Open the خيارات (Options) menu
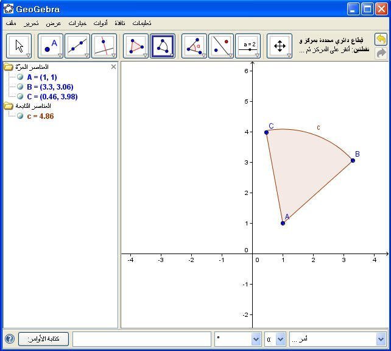The height and width of the screenshot is (351, 391). point(77,23)
